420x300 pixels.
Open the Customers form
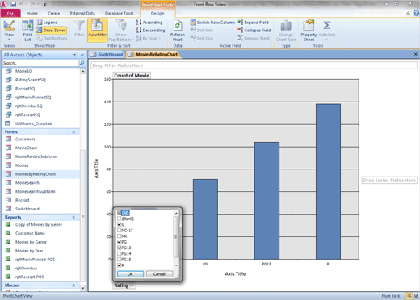point(25,139)
